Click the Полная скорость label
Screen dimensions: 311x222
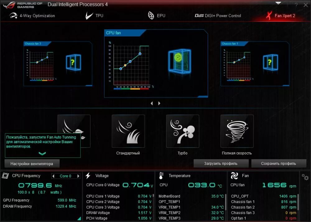click(237, 153)
